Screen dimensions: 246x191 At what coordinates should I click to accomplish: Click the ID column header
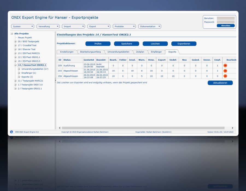(x=60, y=60)
